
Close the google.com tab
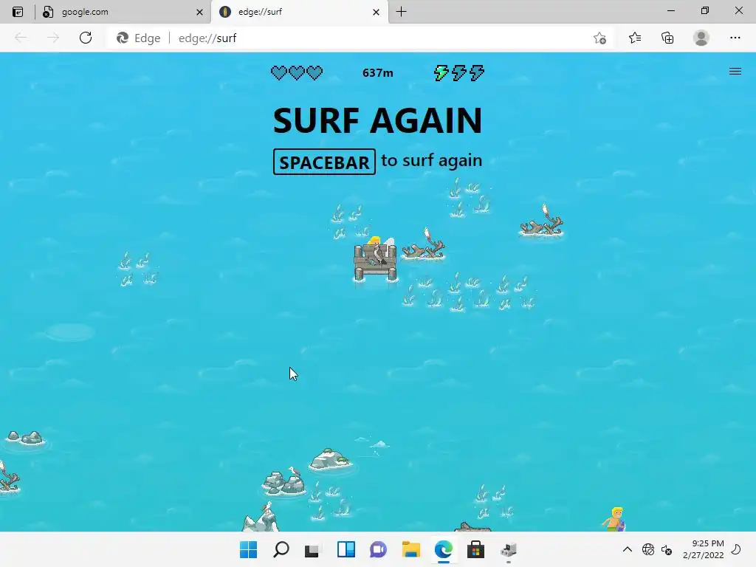(x=199, y=12)
